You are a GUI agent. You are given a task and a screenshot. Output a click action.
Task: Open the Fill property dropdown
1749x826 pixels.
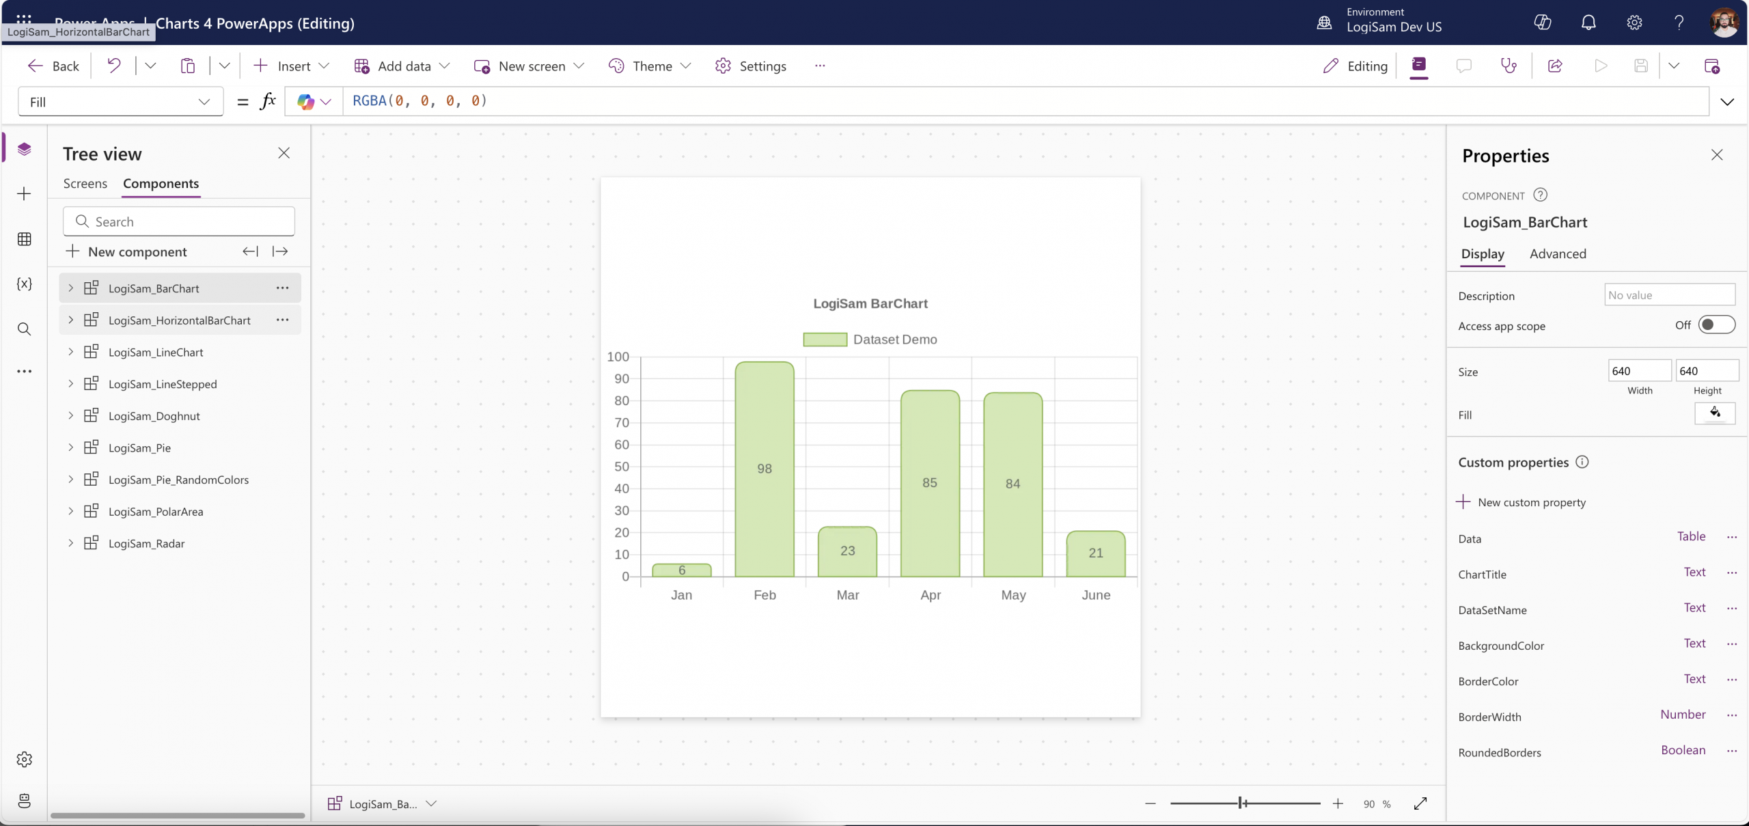click(x=121, y=102)
